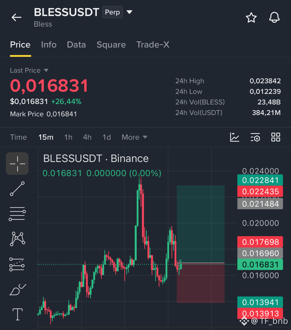Open chart settings list icon
Viewport: 291px width, 330px height.
pyautogui.click(x=255, y=137)
